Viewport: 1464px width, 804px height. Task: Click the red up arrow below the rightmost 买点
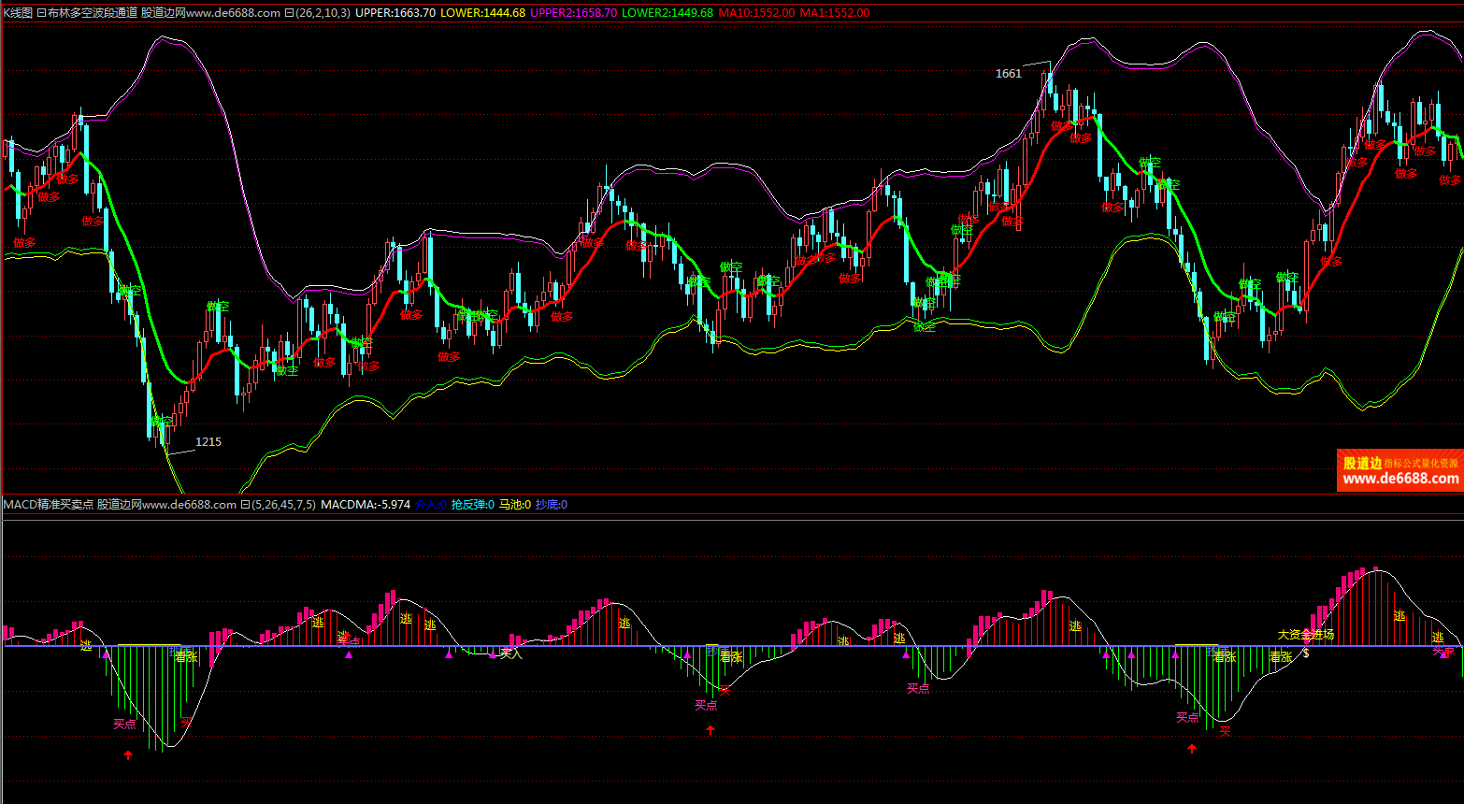pyautogui.click(x=1191, y=749)
